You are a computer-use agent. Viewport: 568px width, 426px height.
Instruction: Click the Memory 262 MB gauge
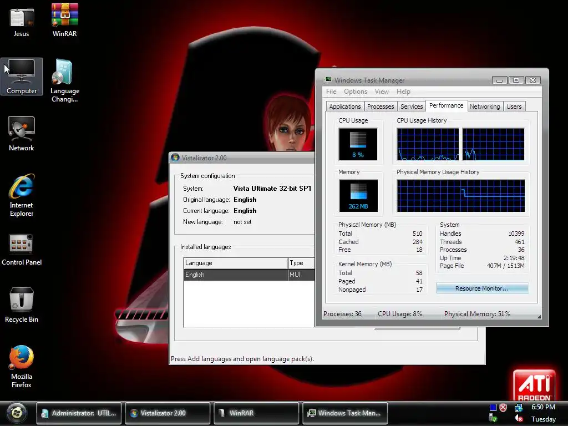click(358, 196)
